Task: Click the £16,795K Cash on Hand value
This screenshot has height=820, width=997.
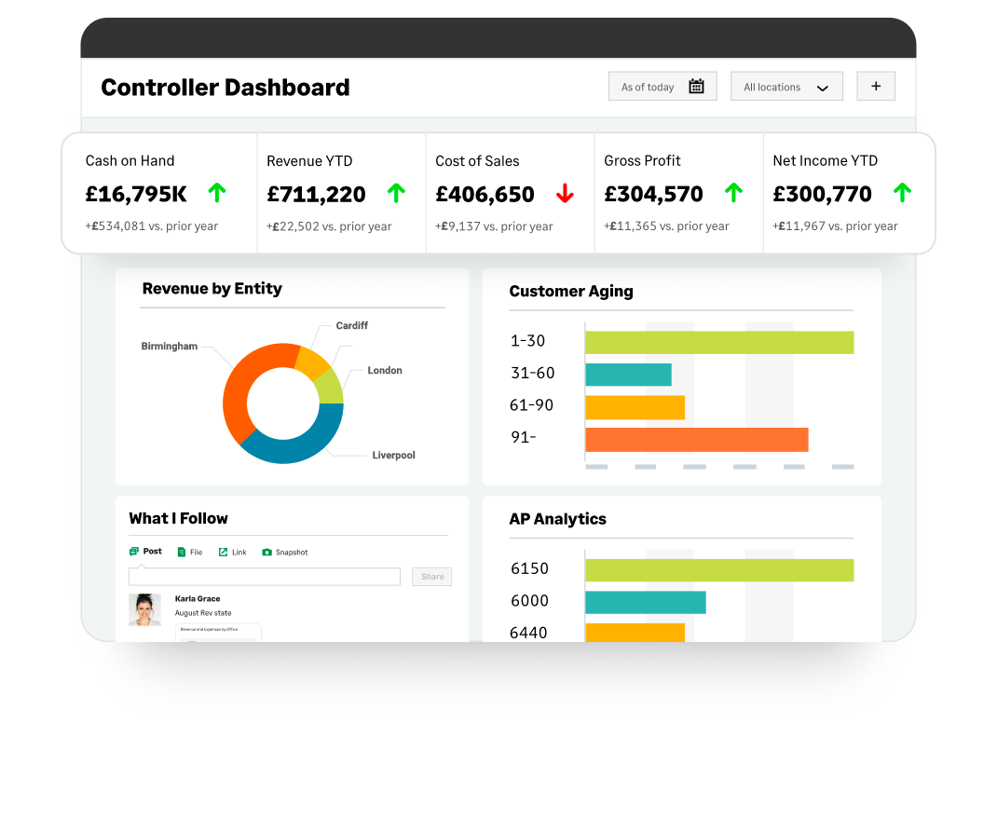Action: click(x=136, y=194)
